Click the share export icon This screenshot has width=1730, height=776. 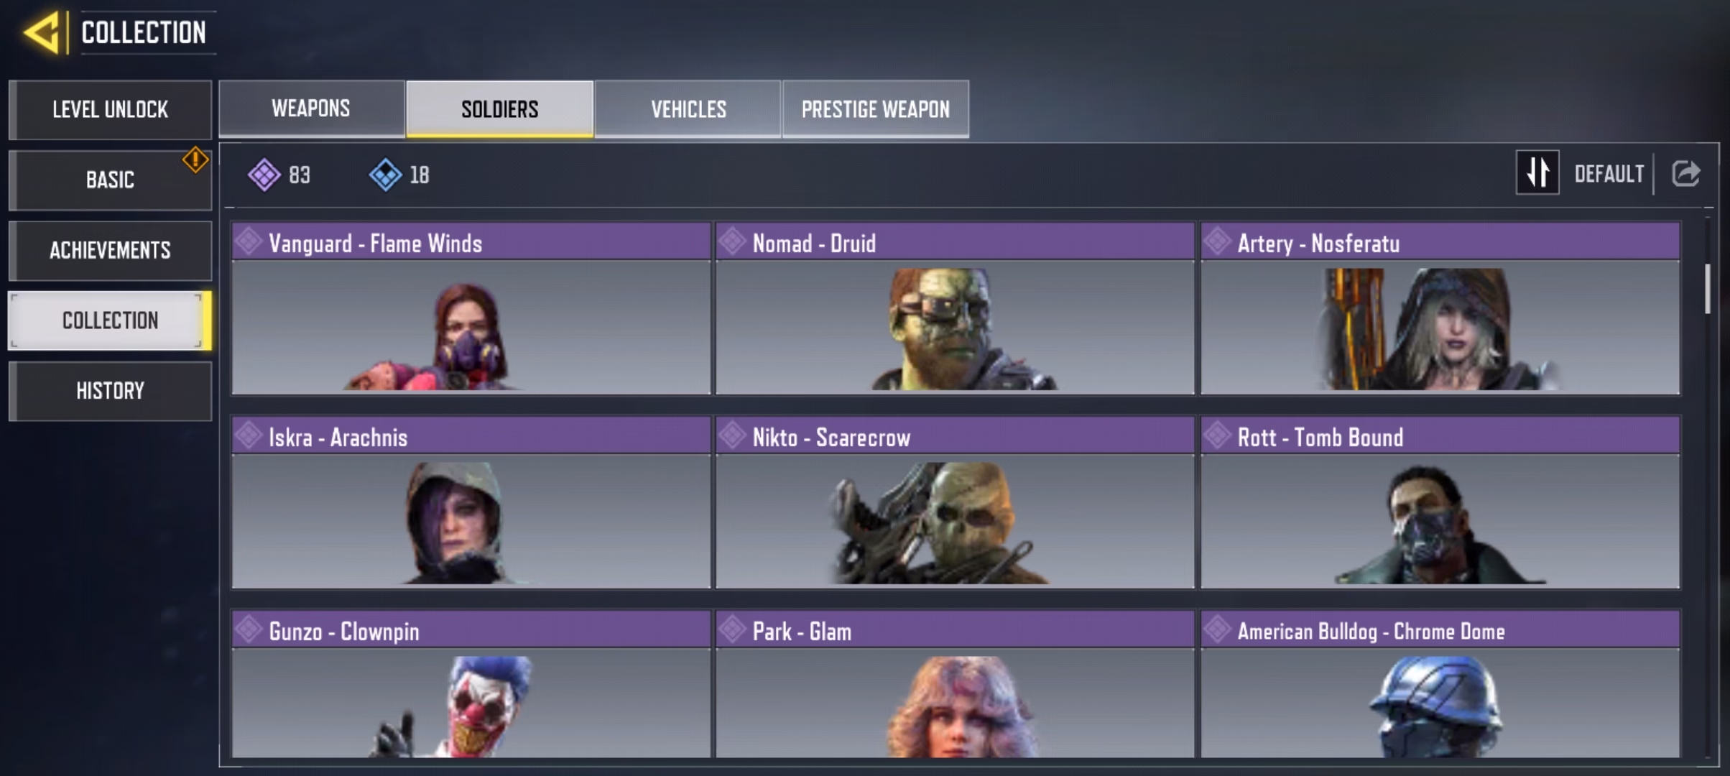[x=1685, y=173]
